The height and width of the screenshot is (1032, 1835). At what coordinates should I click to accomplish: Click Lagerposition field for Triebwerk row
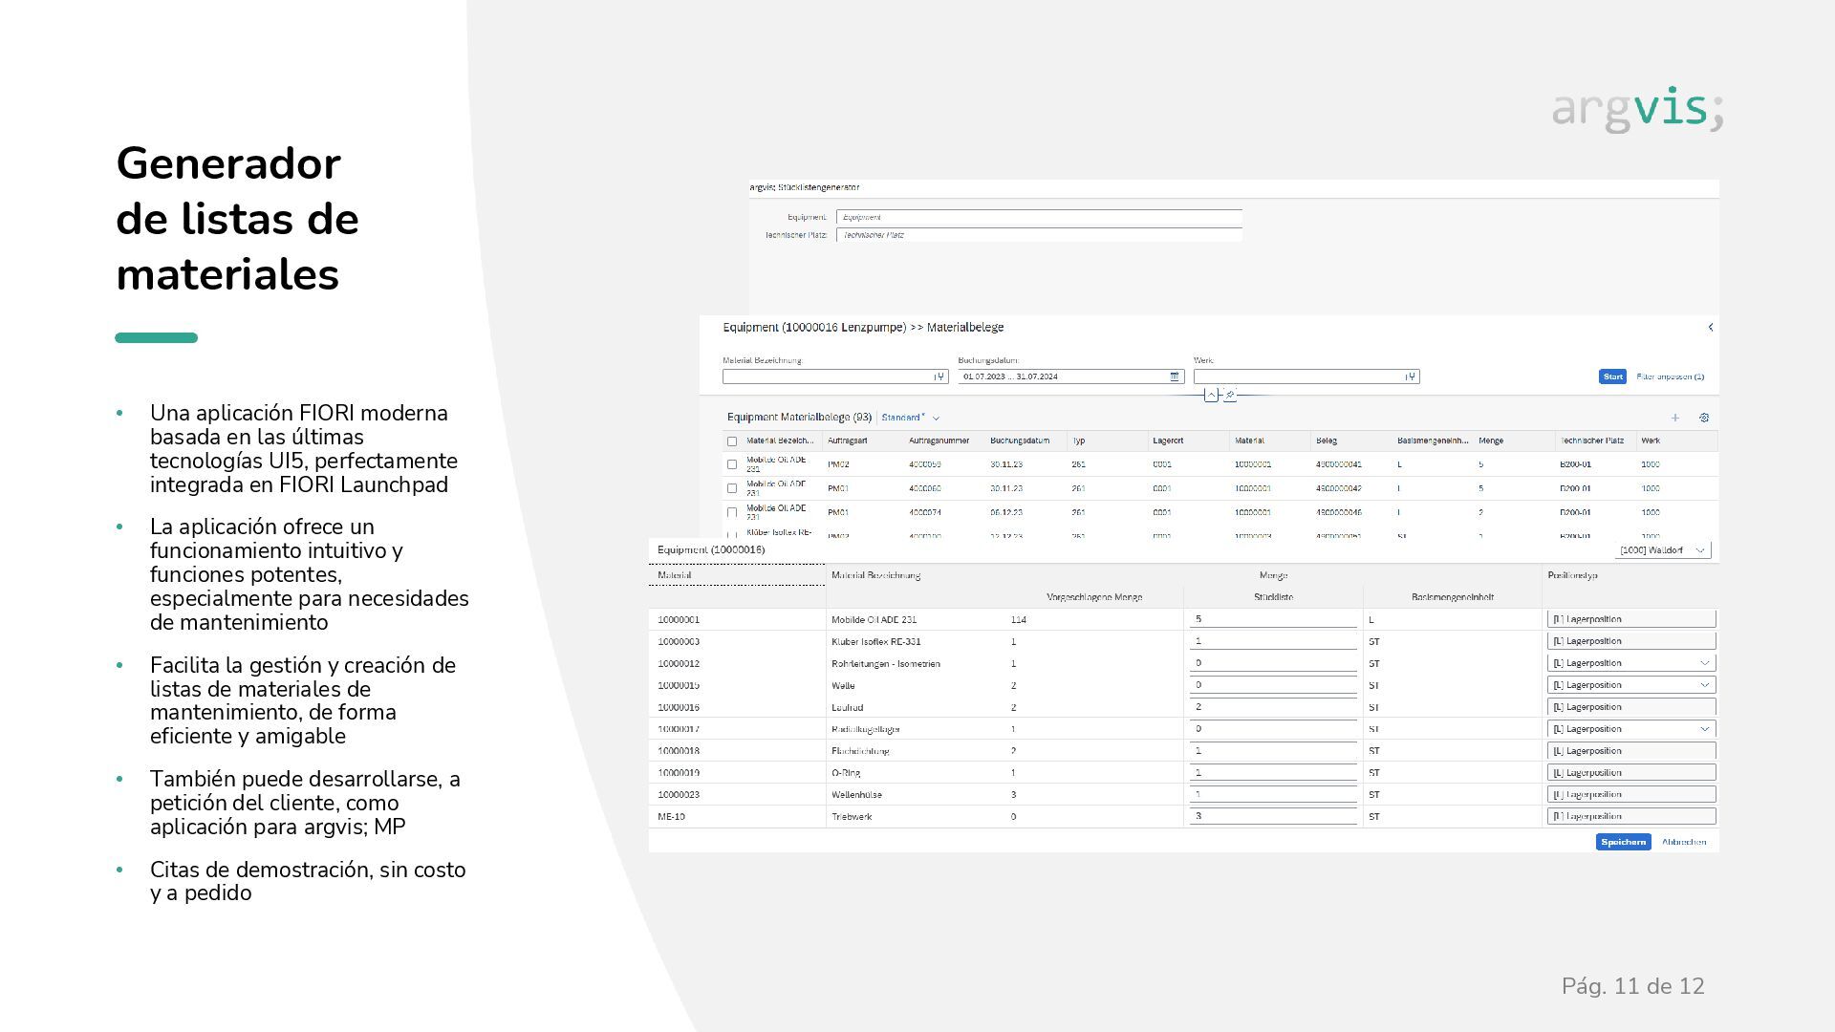click(x=1631, y=816)
